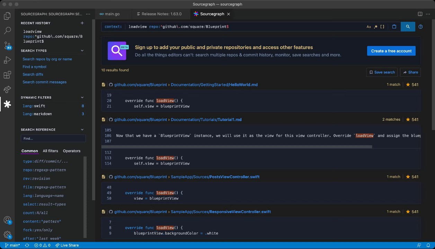Open the Accounts menu icon

tap(7, 220)
